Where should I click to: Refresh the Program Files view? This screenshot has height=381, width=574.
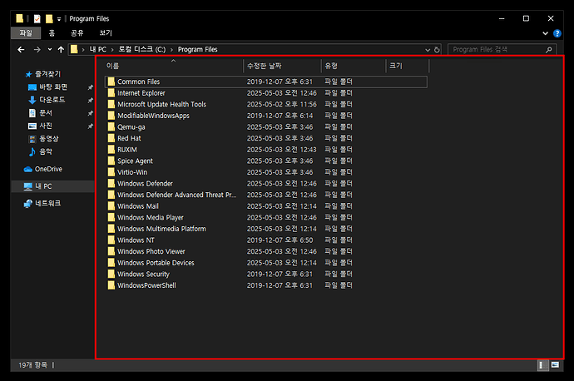point(437,49)
